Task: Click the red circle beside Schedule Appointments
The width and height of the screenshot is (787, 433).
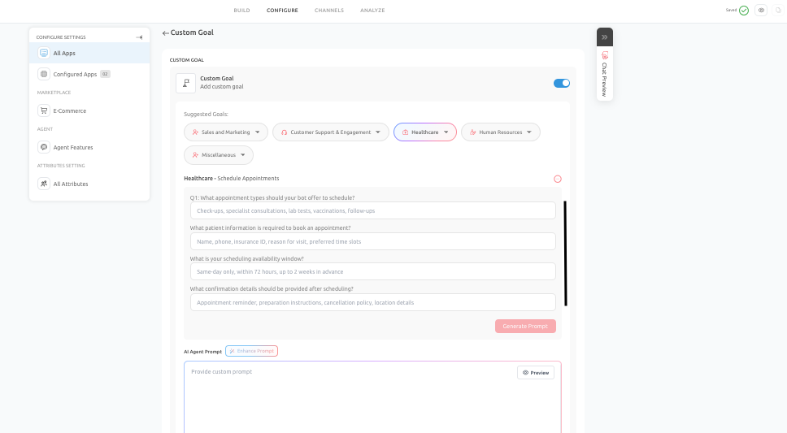Action: [558, 179]
